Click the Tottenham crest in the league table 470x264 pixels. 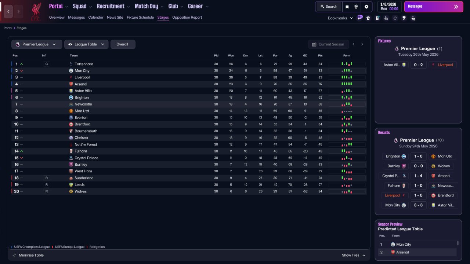click(x=71, y=64)
